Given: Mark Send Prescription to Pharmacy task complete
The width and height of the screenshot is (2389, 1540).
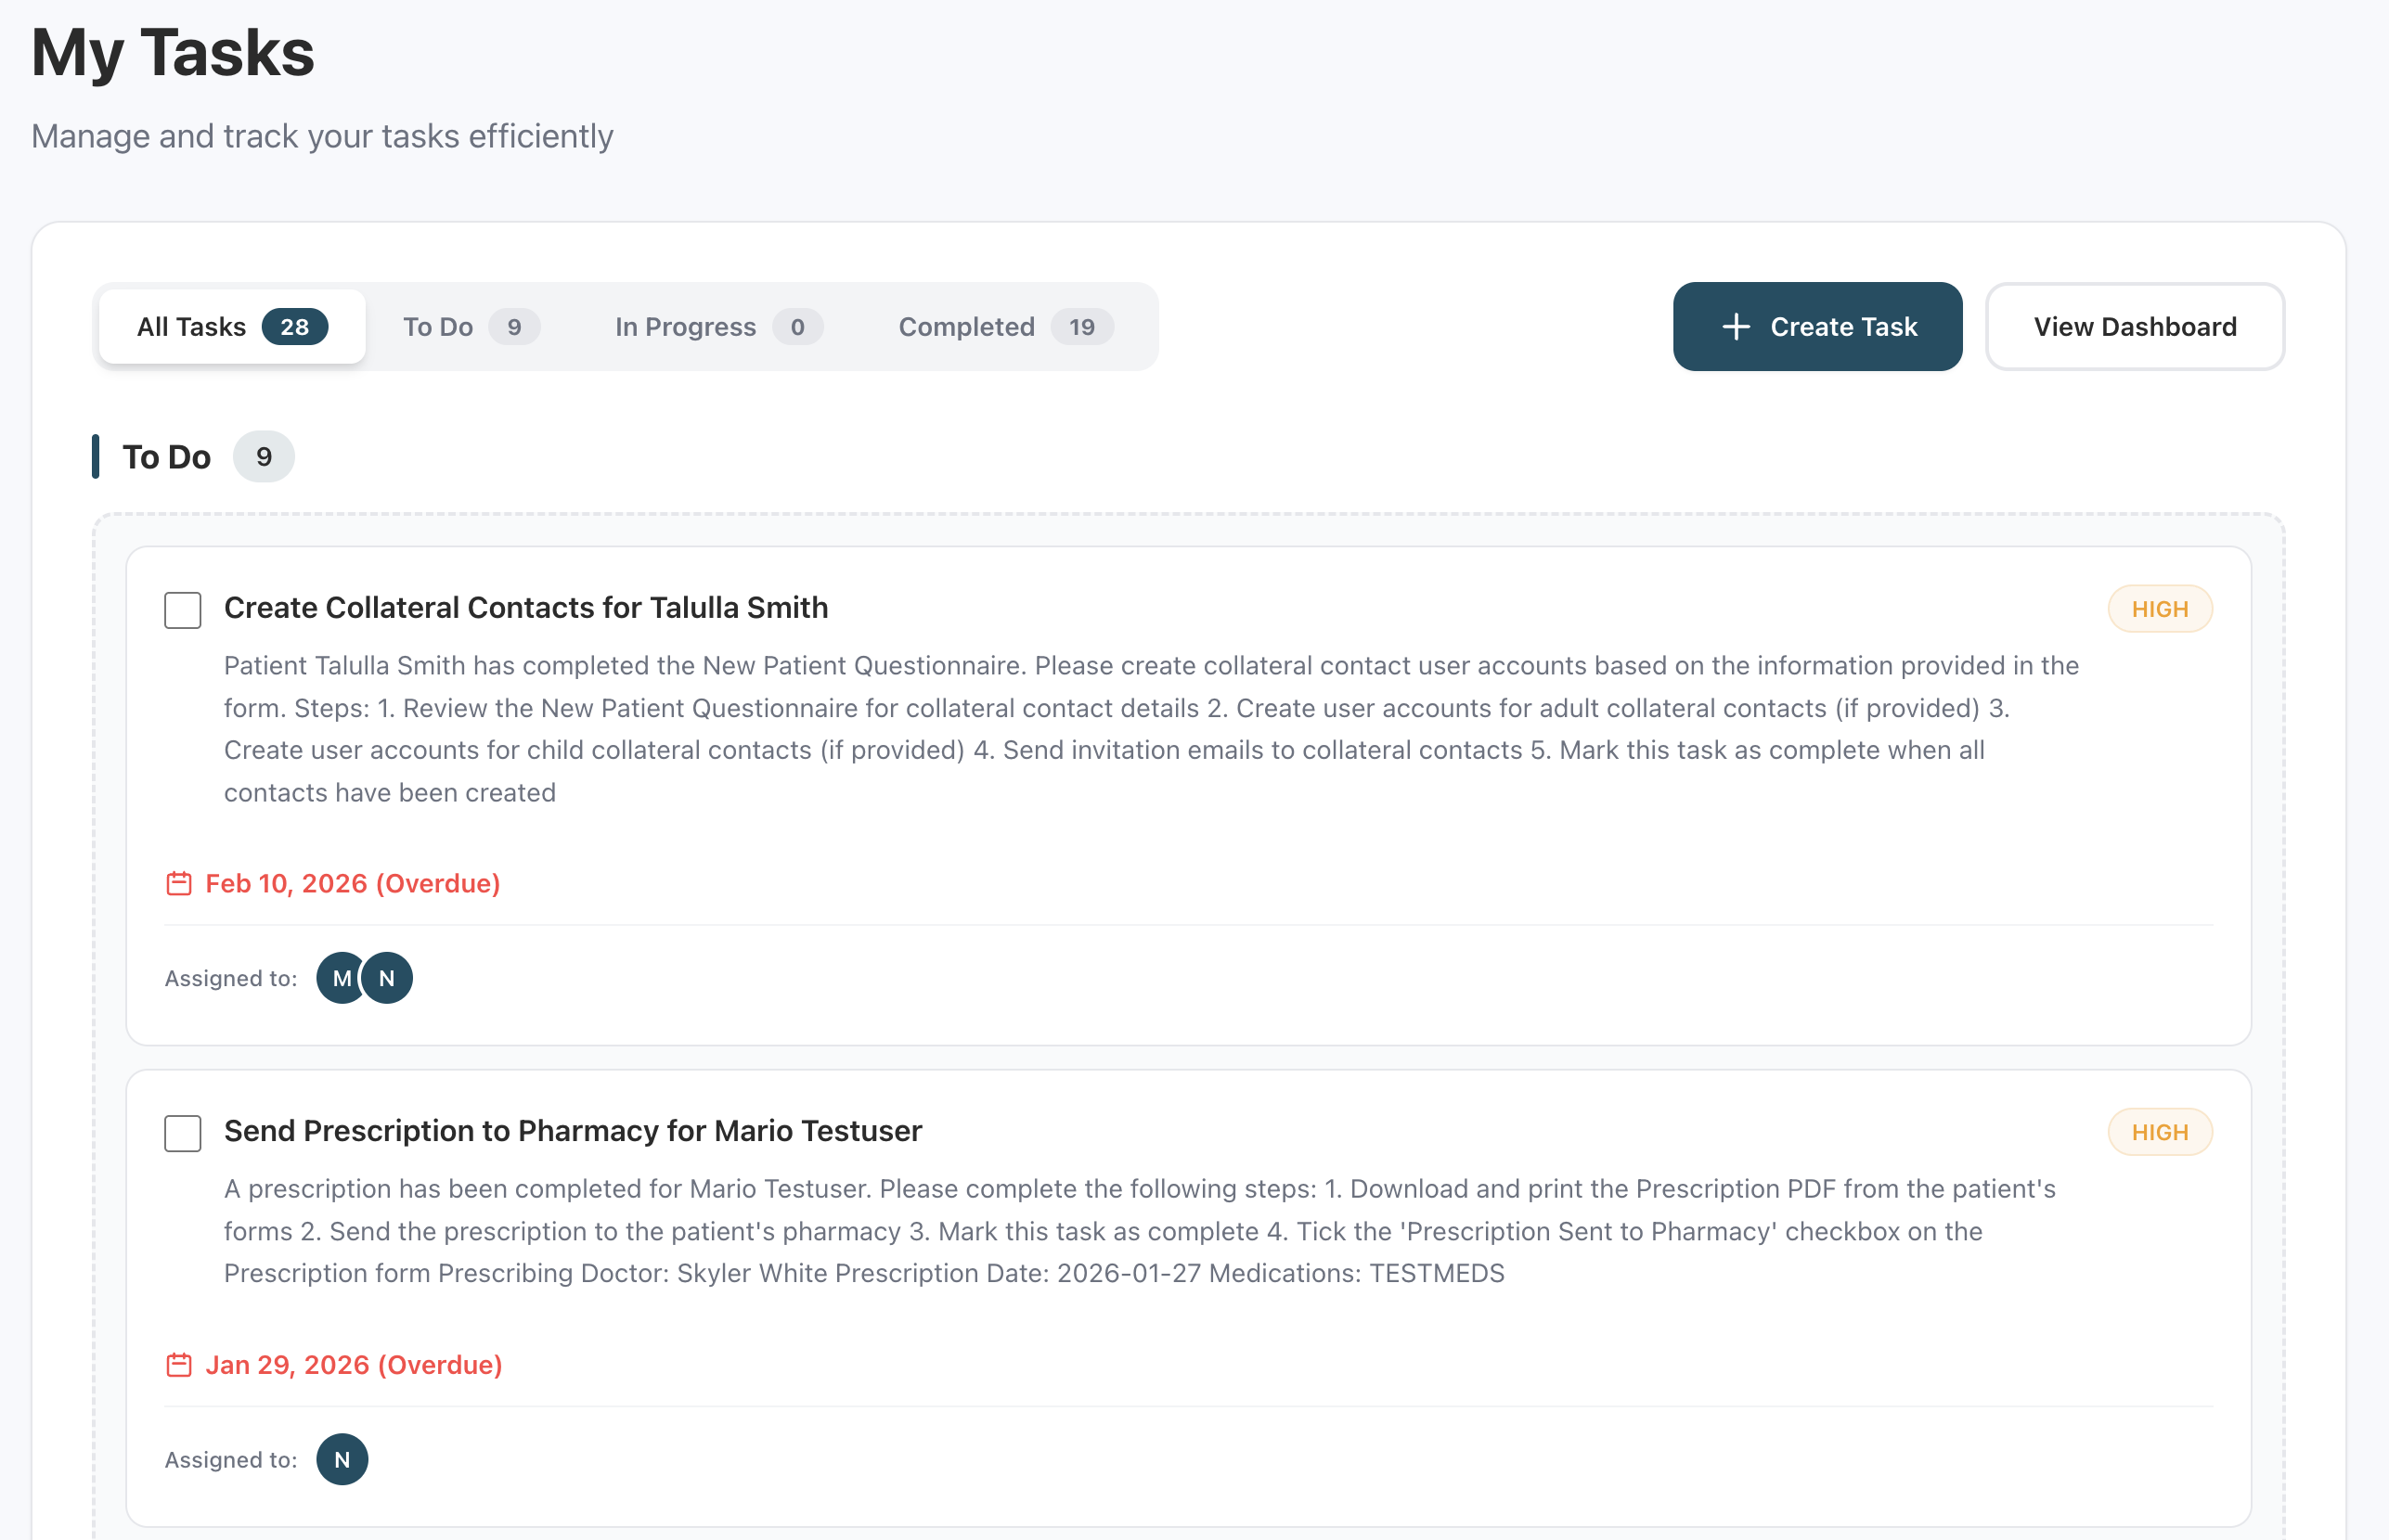Looking at the screenshot, I should point(183,1133).
